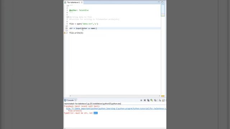Viewport: 230px width, 129px height.
Task: Place cursor in str = input line
Action: (x=83, y=28)
